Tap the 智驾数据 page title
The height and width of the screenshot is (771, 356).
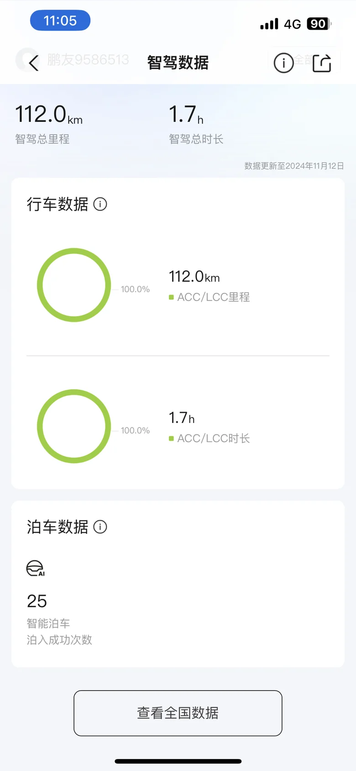pyautogui.click(x=178, y=63)
